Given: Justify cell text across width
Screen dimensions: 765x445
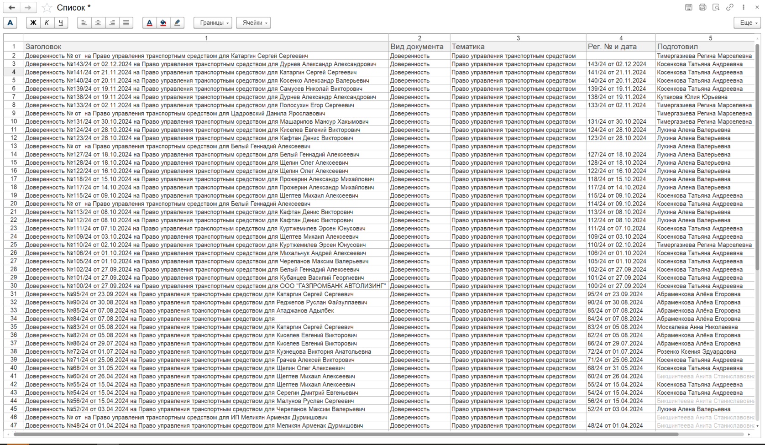Looking at the screenshot, I should click(x=126, y=23).
